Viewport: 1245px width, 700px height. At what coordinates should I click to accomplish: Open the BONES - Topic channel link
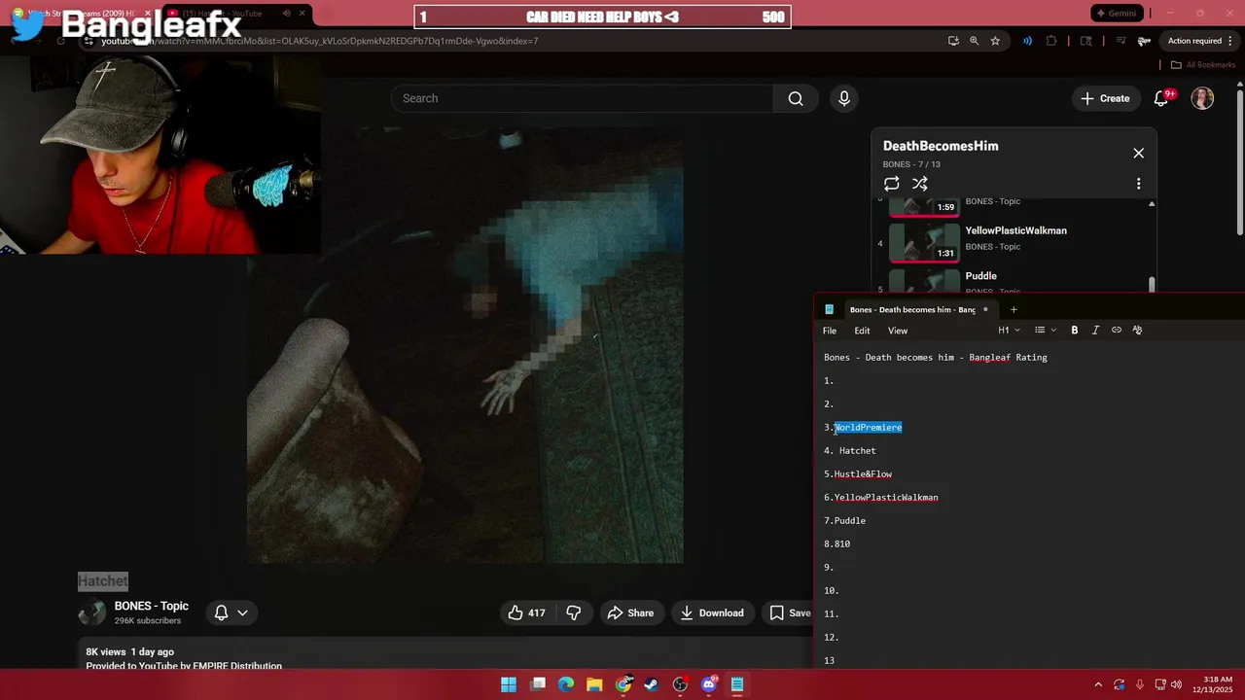click(x=152, y=606)
